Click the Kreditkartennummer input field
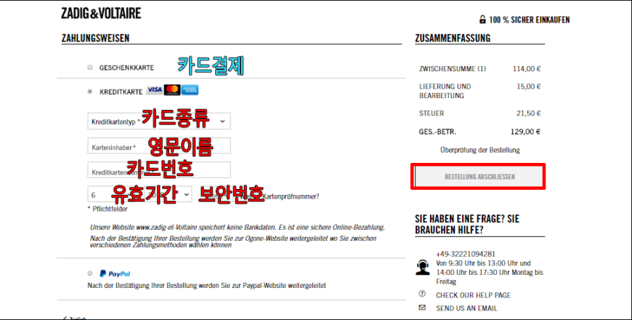Screen dimensions: 632x320 click(159, 170)
